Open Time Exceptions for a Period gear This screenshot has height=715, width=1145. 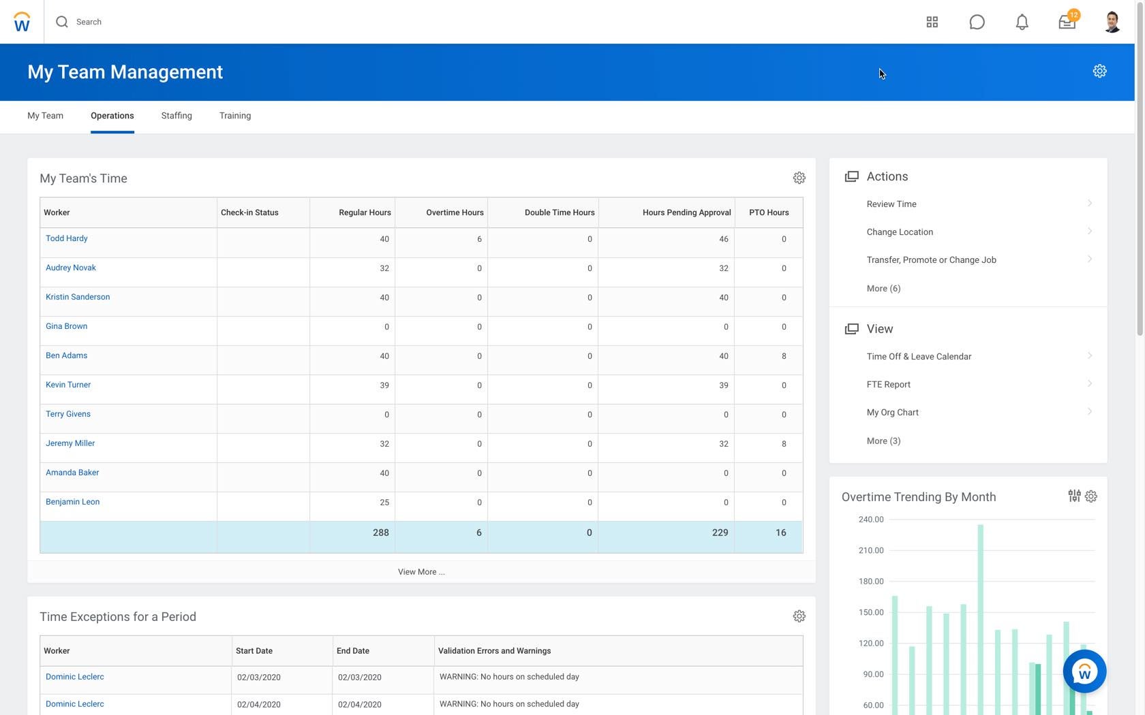click(799, 616)
